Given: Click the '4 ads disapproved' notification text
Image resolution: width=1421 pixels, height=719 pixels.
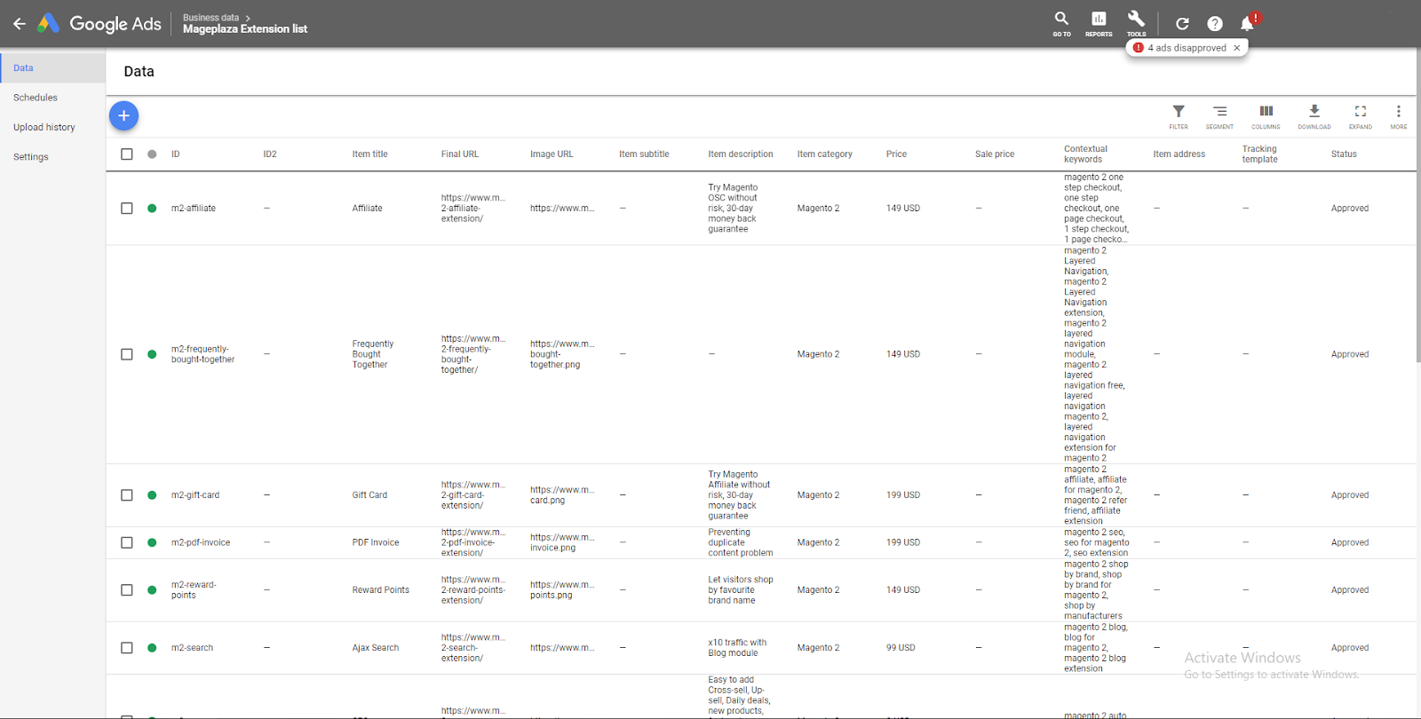Looking at the screenshot, I should tap(1187, 48).
